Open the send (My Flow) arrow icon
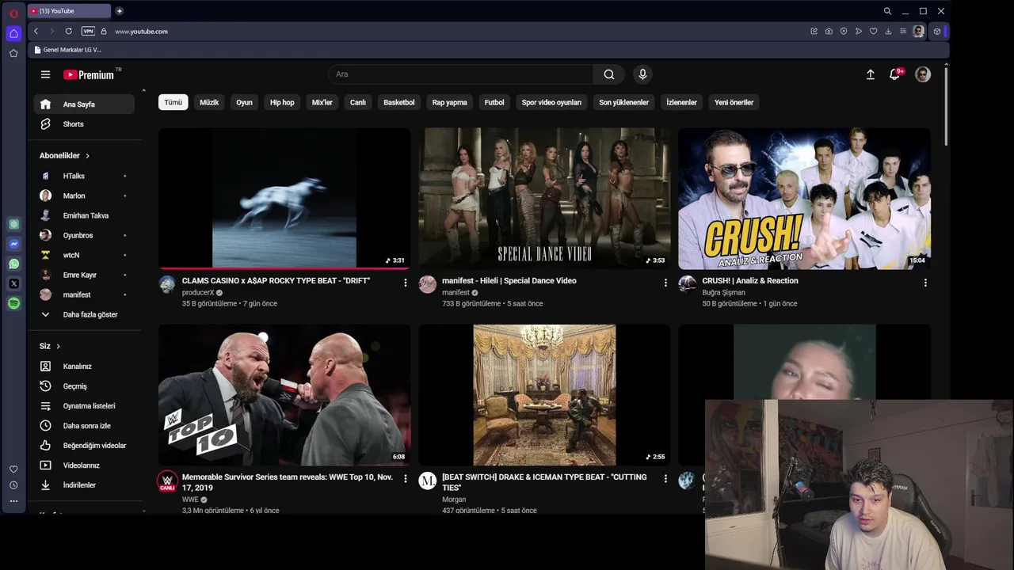 pyautogui.click(x=859, y=32)
